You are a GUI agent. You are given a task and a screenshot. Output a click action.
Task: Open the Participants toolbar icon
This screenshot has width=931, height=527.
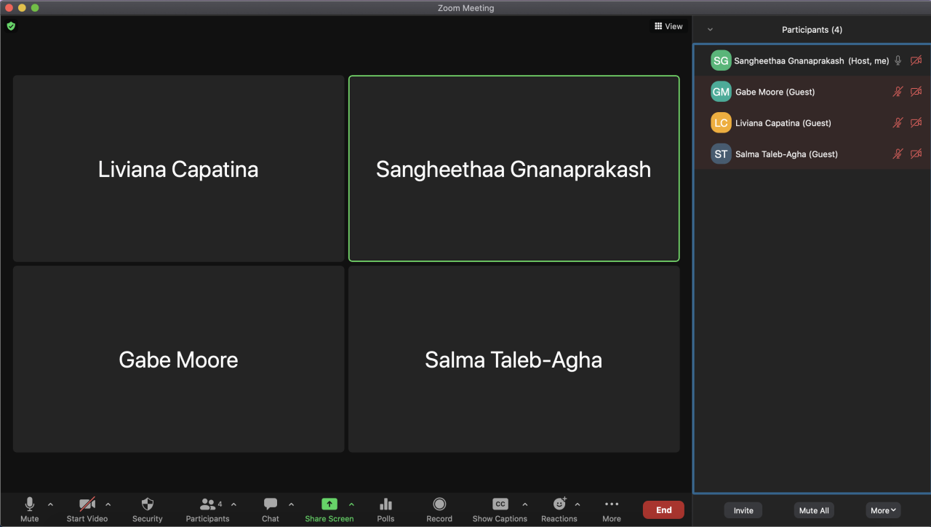pyautogui.click(x=208, y=504)
